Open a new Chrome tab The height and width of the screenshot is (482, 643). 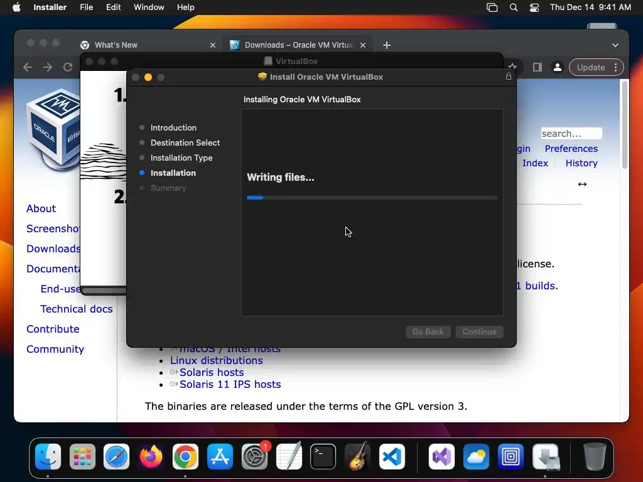386,45
